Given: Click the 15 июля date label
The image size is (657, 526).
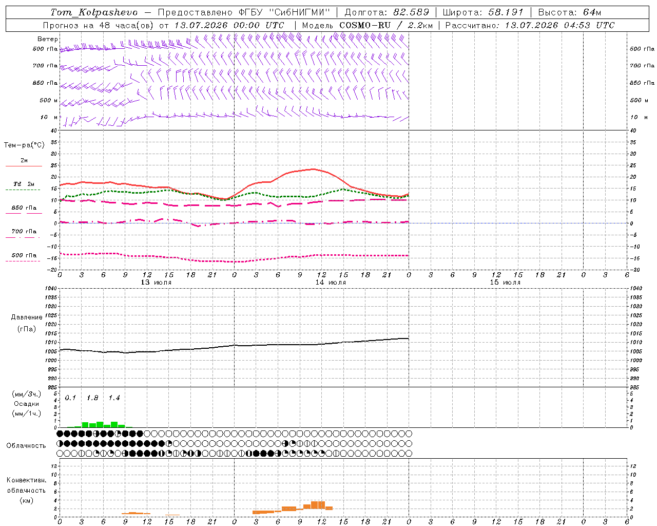Looking at the screenshot, I should pos(505,283).
